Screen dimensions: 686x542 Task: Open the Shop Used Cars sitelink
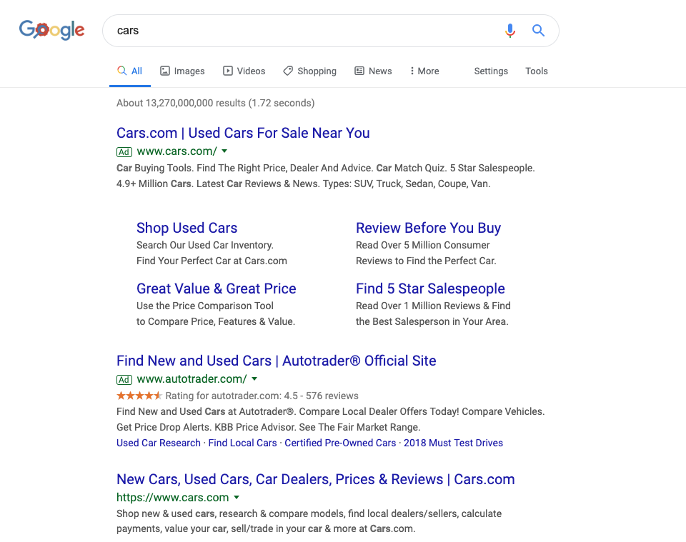point(187,228)
